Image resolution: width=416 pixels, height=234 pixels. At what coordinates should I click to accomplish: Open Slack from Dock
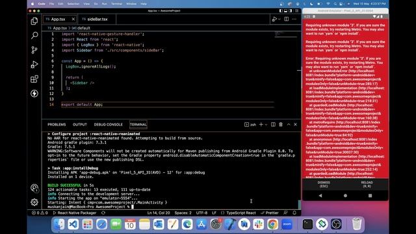click(258, 224)
